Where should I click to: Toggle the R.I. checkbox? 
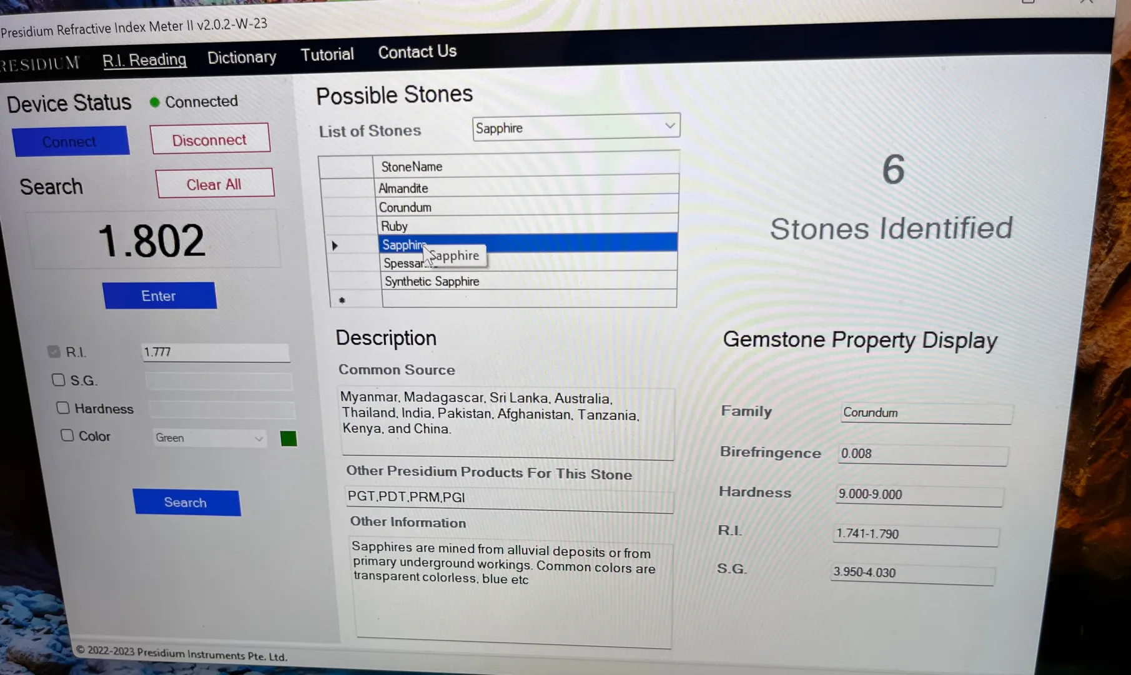tap(54, 351)
